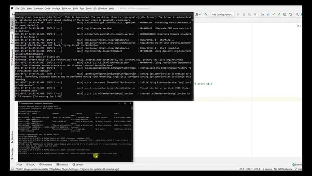
Task: Open the Pull Requests tool window tab
Action: (12, 57)
